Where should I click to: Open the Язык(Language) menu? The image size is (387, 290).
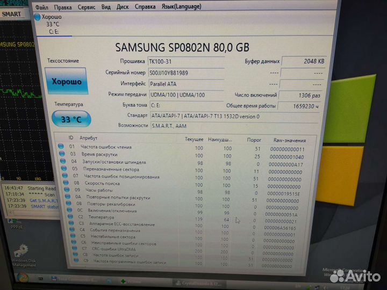tap(182, 6)
